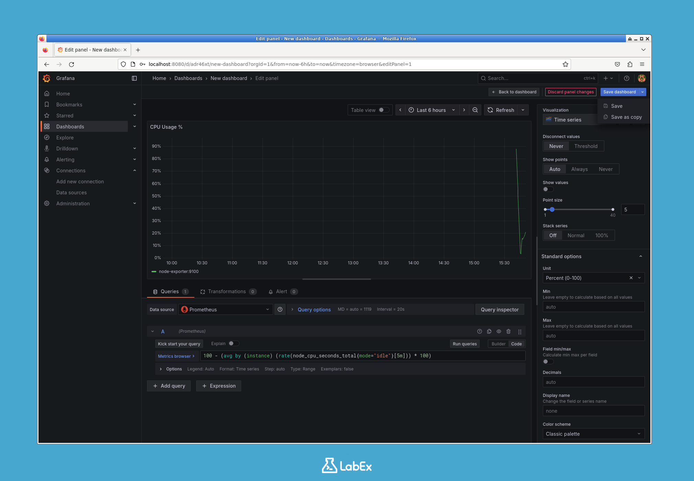Viewport: 694px width, 481px height.
Task: Open Prometheus data source help icon
Action: point(280,309)
